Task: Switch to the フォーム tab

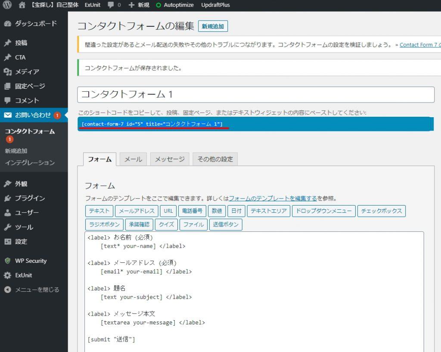Action: [99, 159]
